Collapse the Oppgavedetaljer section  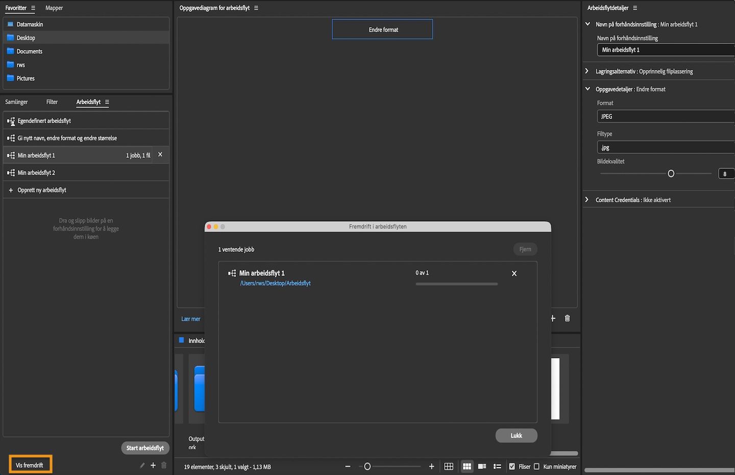(587, 89)
